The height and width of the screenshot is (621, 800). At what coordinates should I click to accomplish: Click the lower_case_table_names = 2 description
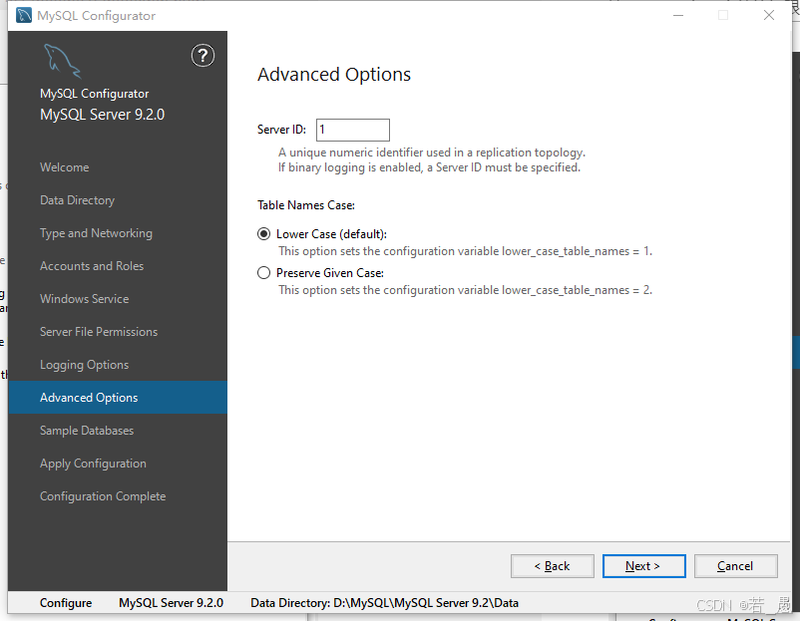tap(465, 290)
